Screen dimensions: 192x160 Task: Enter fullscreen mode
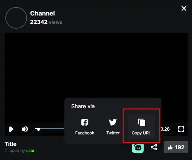pyautogui.click(x=181, y=129)
